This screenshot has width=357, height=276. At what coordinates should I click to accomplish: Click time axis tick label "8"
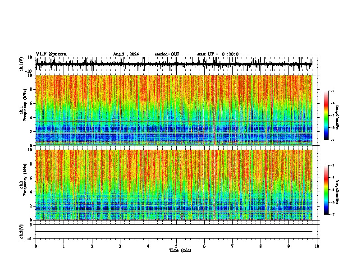pyautogui.click(x=261, y=246)
